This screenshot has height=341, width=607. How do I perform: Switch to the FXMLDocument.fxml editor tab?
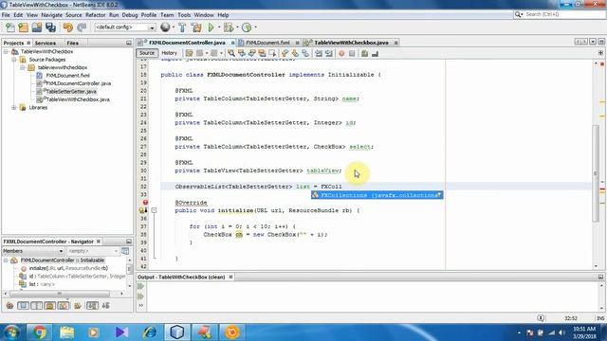[x=267, y=43]
